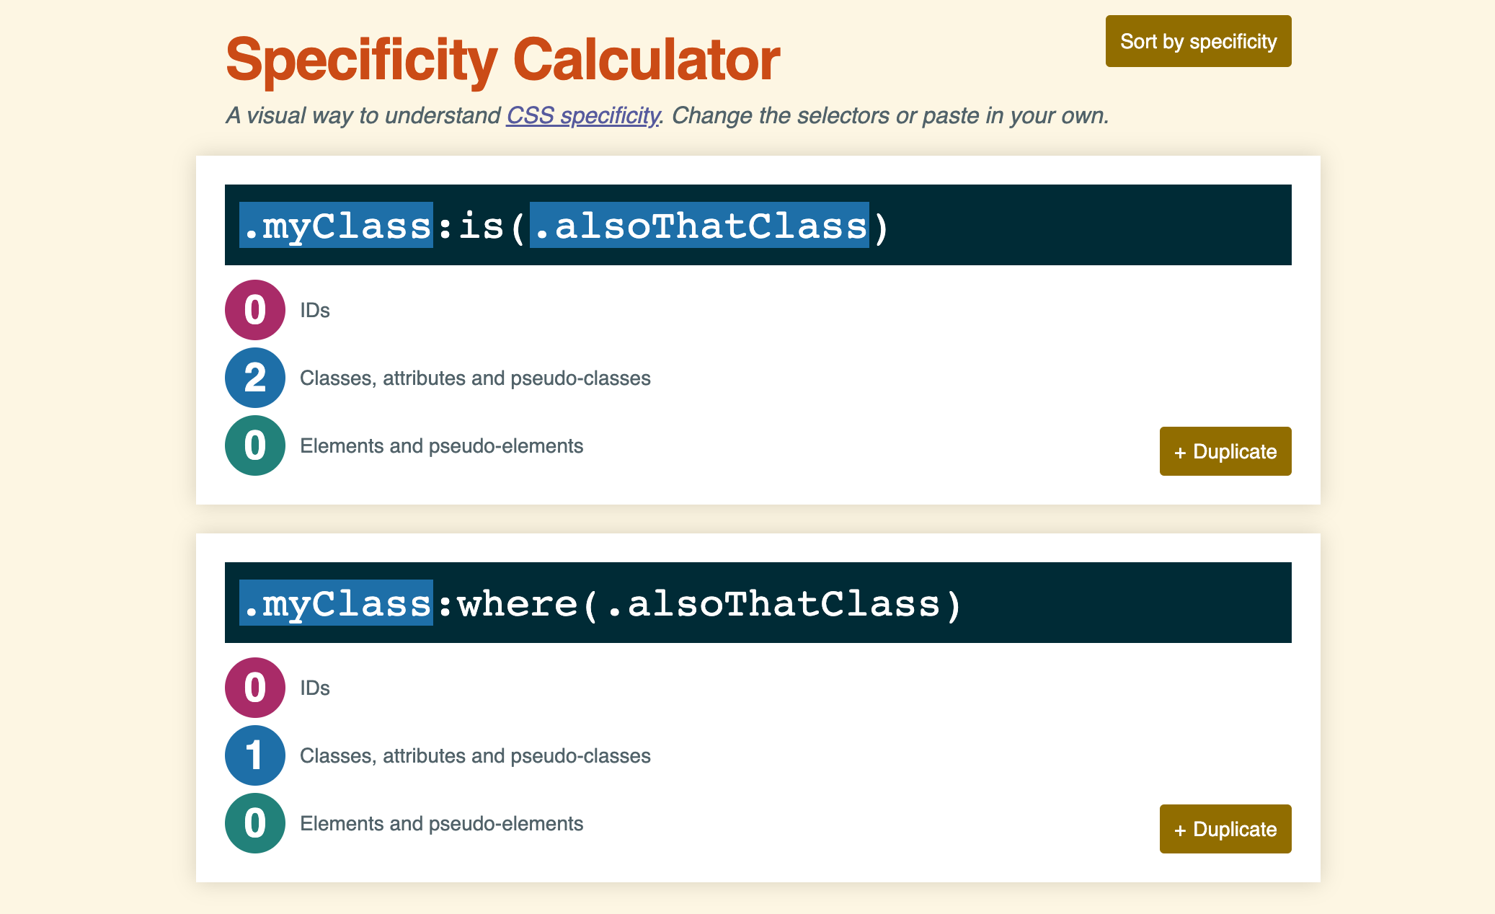1495x914 pixels.
Task: Click the 'IDs' label in first card
Action: [315, 310]
